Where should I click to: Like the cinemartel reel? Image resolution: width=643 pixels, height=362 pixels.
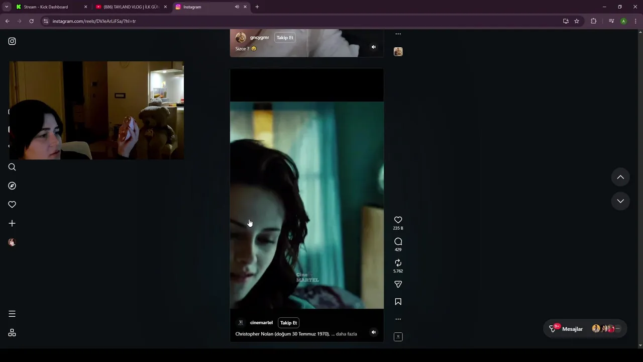point(398,220)
